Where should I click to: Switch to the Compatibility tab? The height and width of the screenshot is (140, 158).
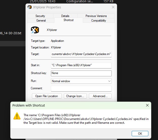98,21
